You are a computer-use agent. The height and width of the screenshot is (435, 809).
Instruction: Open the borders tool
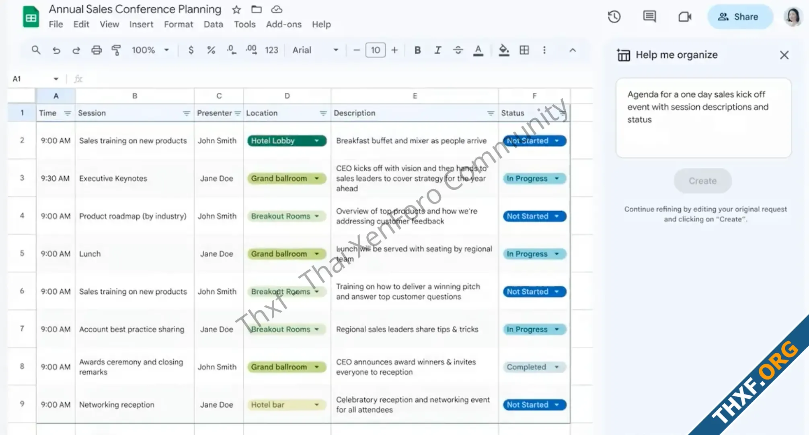(524, 50)
